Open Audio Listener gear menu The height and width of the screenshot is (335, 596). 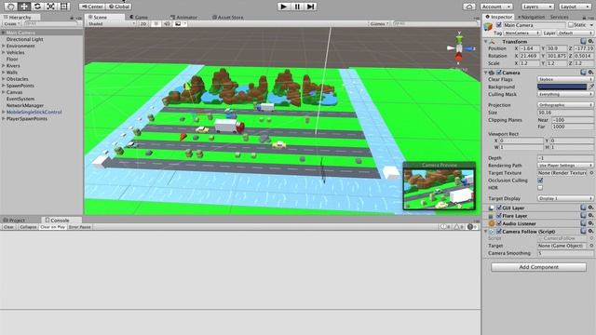pos(590,223)
